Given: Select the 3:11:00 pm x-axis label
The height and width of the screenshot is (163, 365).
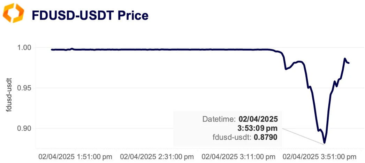Looking at the screenshot, I should [x=238, y=157].
